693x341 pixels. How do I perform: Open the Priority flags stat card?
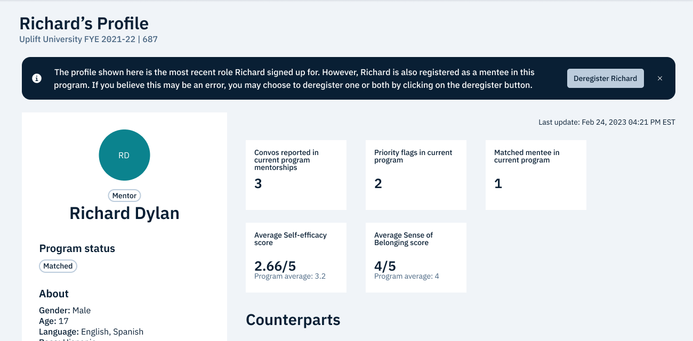click(x=416, y=175)
